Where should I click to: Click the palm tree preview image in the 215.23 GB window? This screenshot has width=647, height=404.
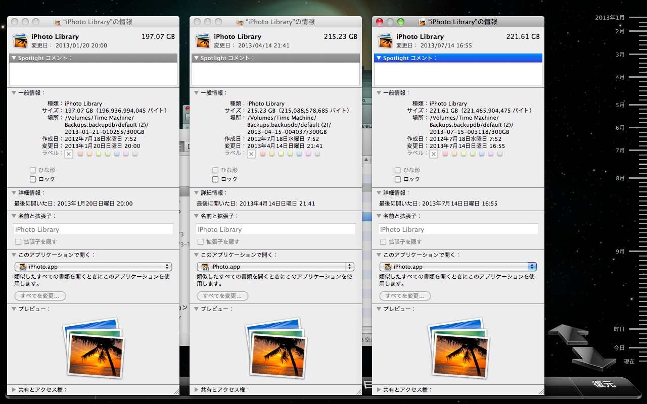(275, 348)
